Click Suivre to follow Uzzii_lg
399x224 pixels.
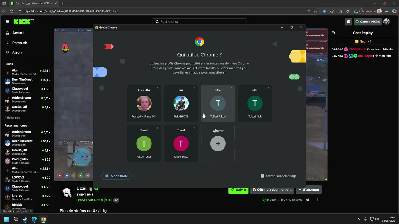[x=238, y=190]
